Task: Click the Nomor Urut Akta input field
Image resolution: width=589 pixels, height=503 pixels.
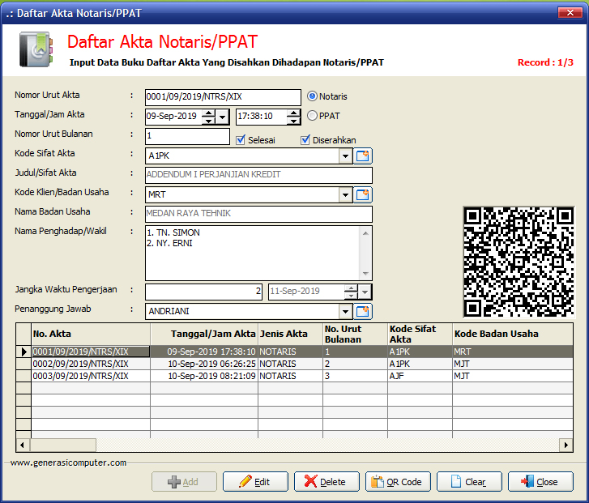Action: point(222,97)
